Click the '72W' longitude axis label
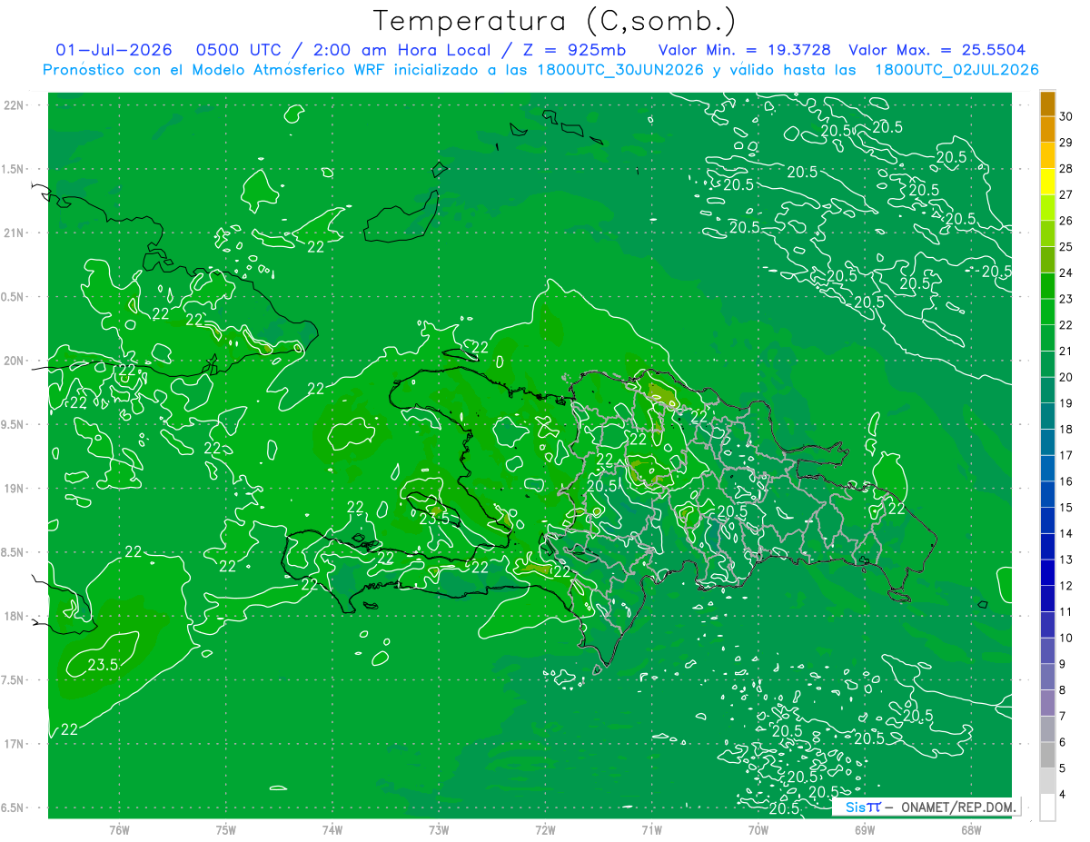 [545, 829]
